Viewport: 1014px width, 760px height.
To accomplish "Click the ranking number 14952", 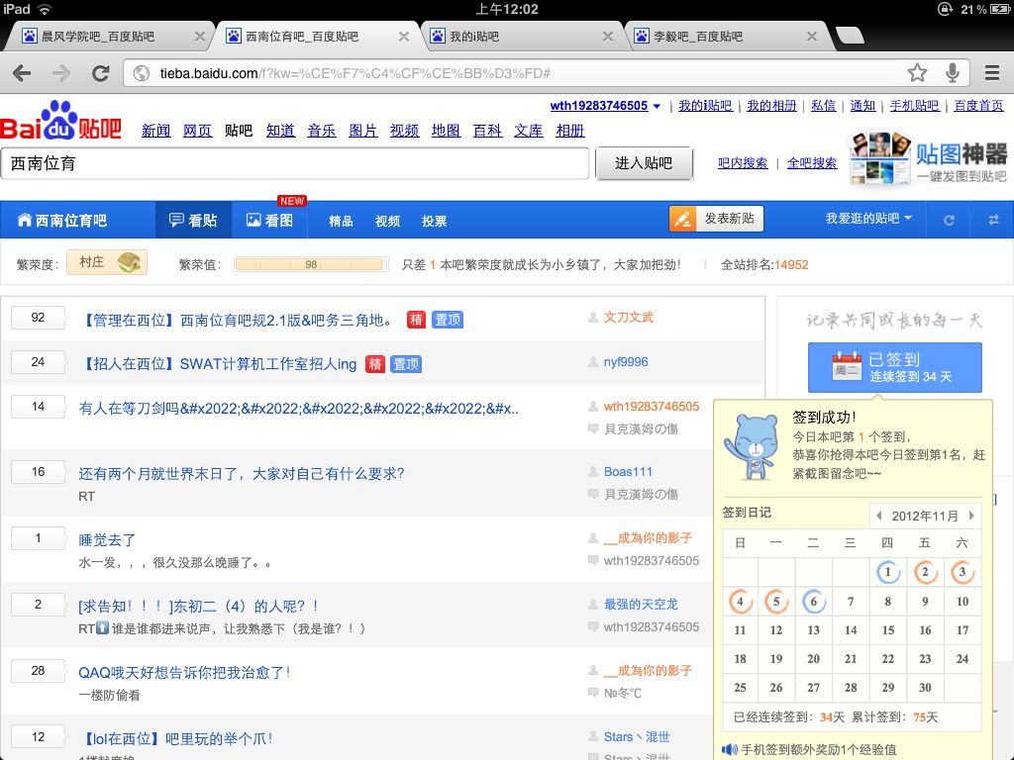I will [791, 264].
